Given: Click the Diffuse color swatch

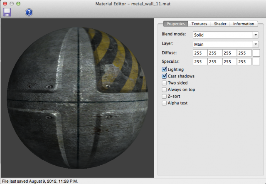Looking at the screenshot, I should tap(256, 53).
